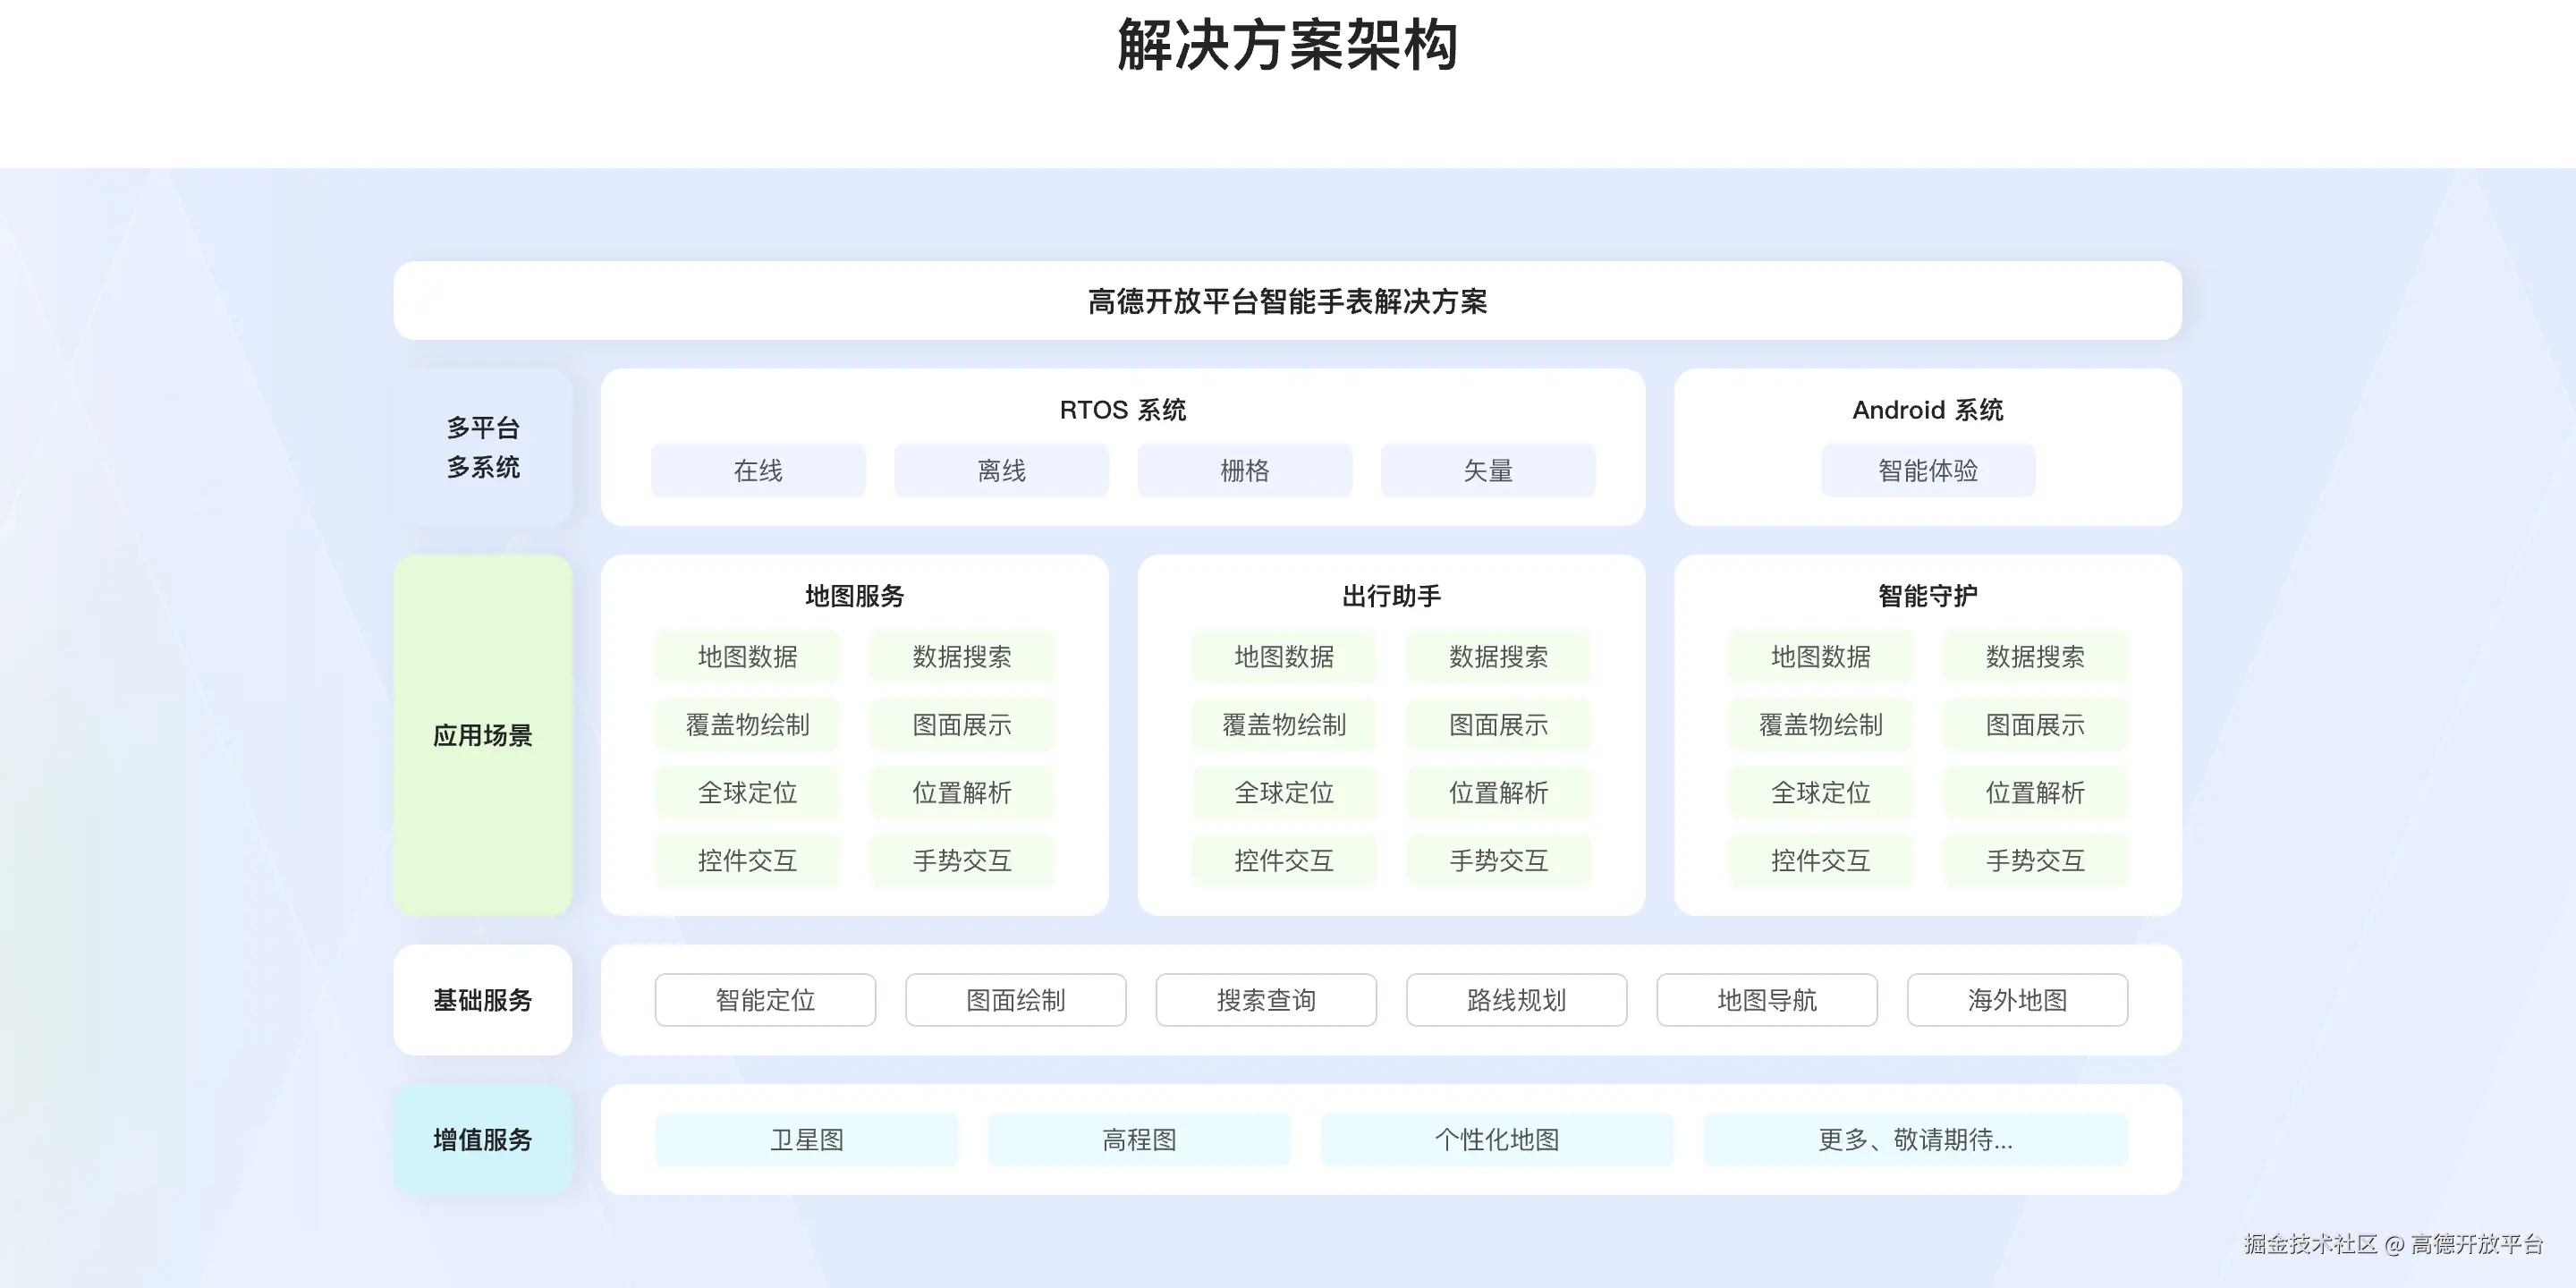Select the 矢量 option

click(x=1488, y=470)
